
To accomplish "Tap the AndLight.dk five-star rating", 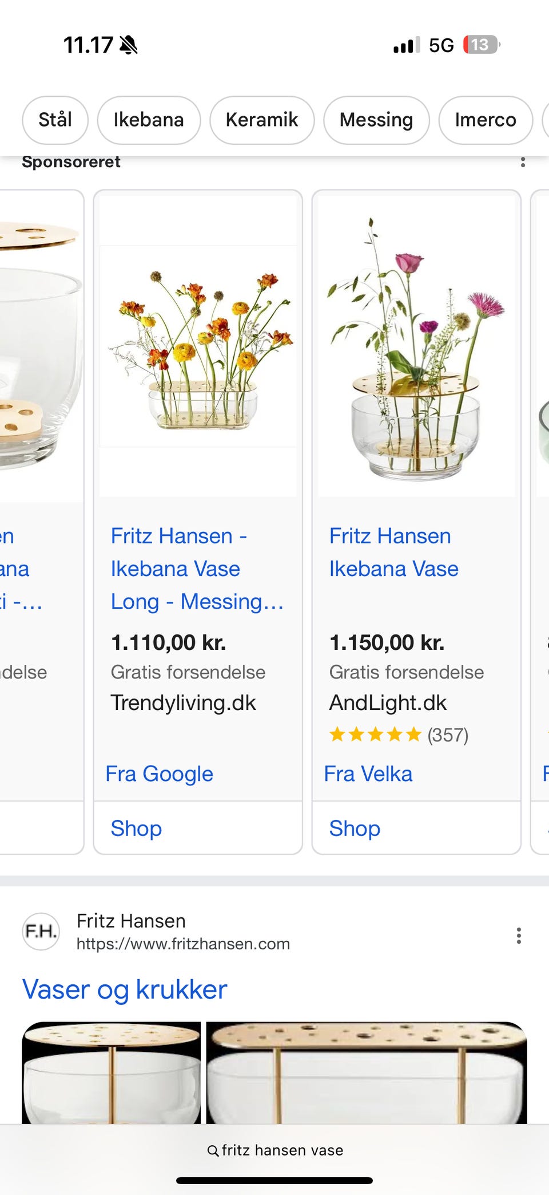I will pyautogui.click(x=375, y=735).
